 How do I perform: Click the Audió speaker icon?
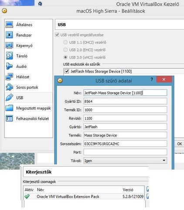(9, 66)
